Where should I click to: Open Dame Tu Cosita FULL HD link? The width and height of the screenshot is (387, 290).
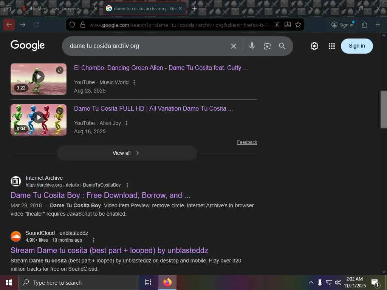pyautogui.click(x=153, y=108)
